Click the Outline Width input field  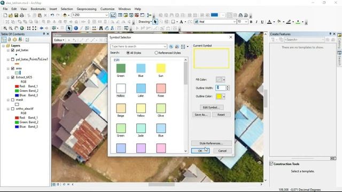click(221, 88)
